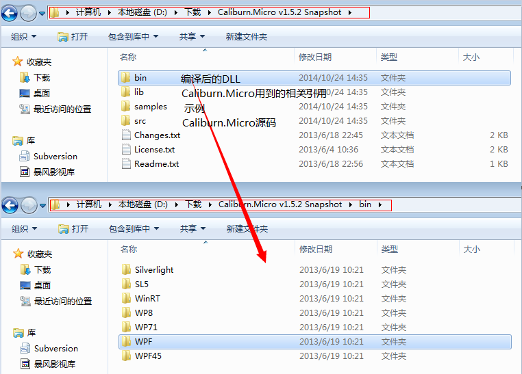Open 包含到库中 dropdown in the top window

point(133,36)
